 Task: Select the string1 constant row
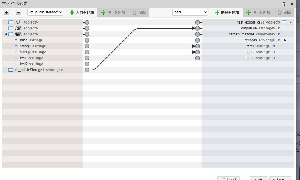pyautogui.click(x=25, y=46)
